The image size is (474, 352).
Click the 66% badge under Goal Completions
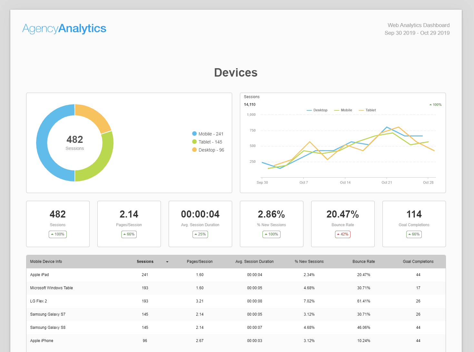(x=414, y=234)
